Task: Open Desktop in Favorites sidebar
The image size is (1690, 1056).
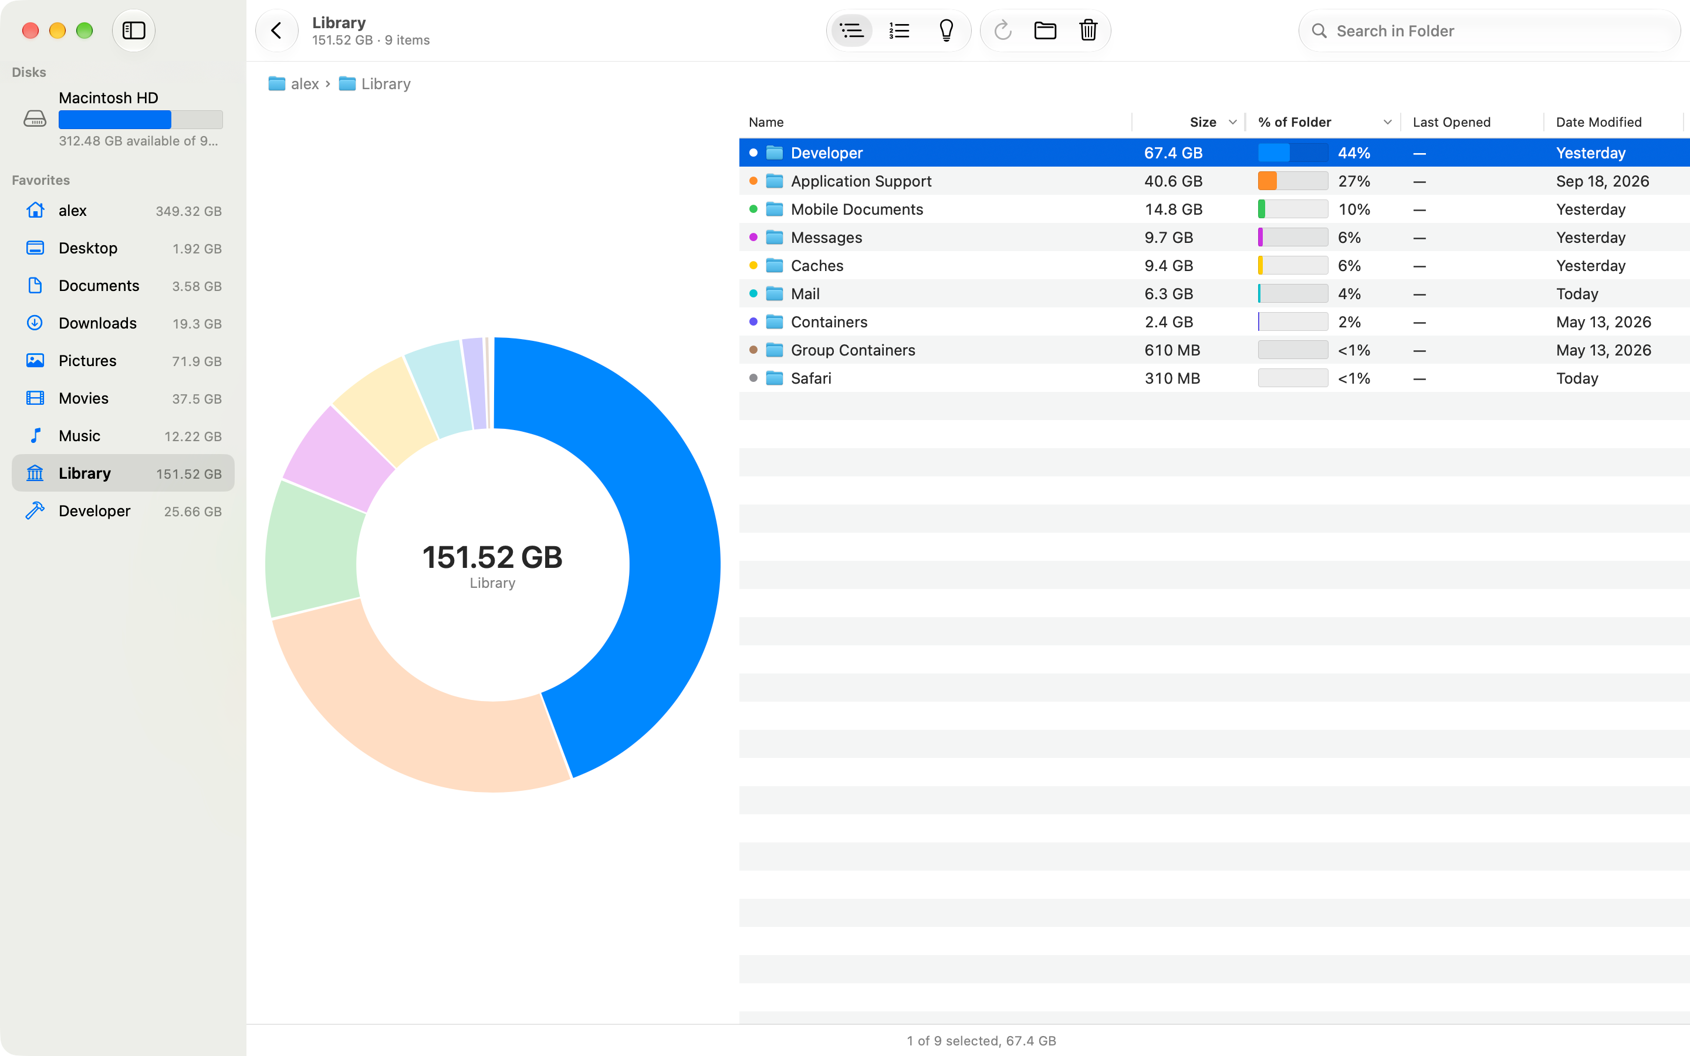Action: 123,248
